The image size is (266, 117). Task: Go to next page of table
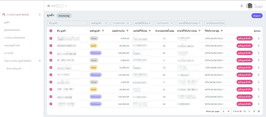[254, 111]
